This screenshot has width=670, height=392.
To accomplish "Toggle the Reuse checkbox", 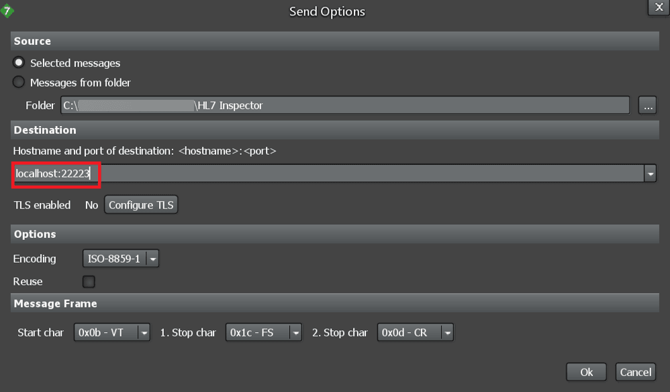I will [88, 281].
